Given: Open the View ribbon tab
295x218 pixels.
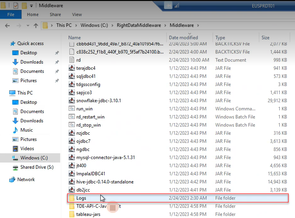Looking at the screenshot, I should pyautogui.click(x=77, y=15).
